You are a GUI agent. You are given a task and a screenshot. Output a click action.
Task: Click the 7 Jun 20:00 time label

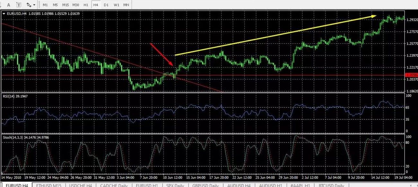coord(148,177)
